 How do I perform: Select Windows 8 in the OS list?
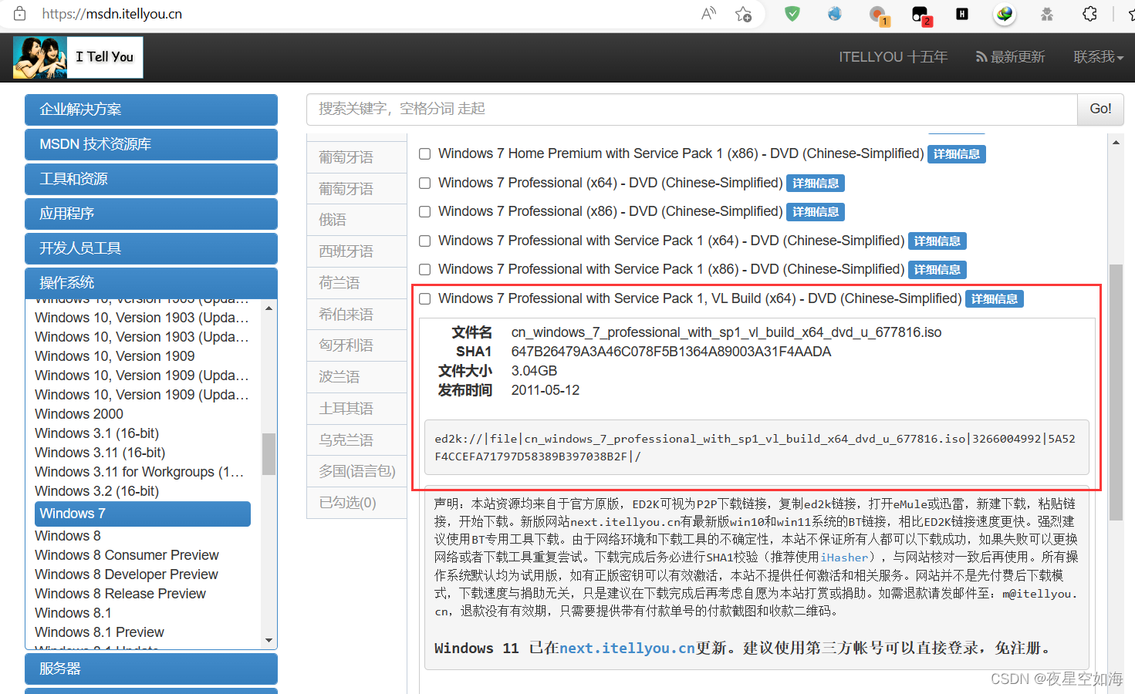[68, 536]
